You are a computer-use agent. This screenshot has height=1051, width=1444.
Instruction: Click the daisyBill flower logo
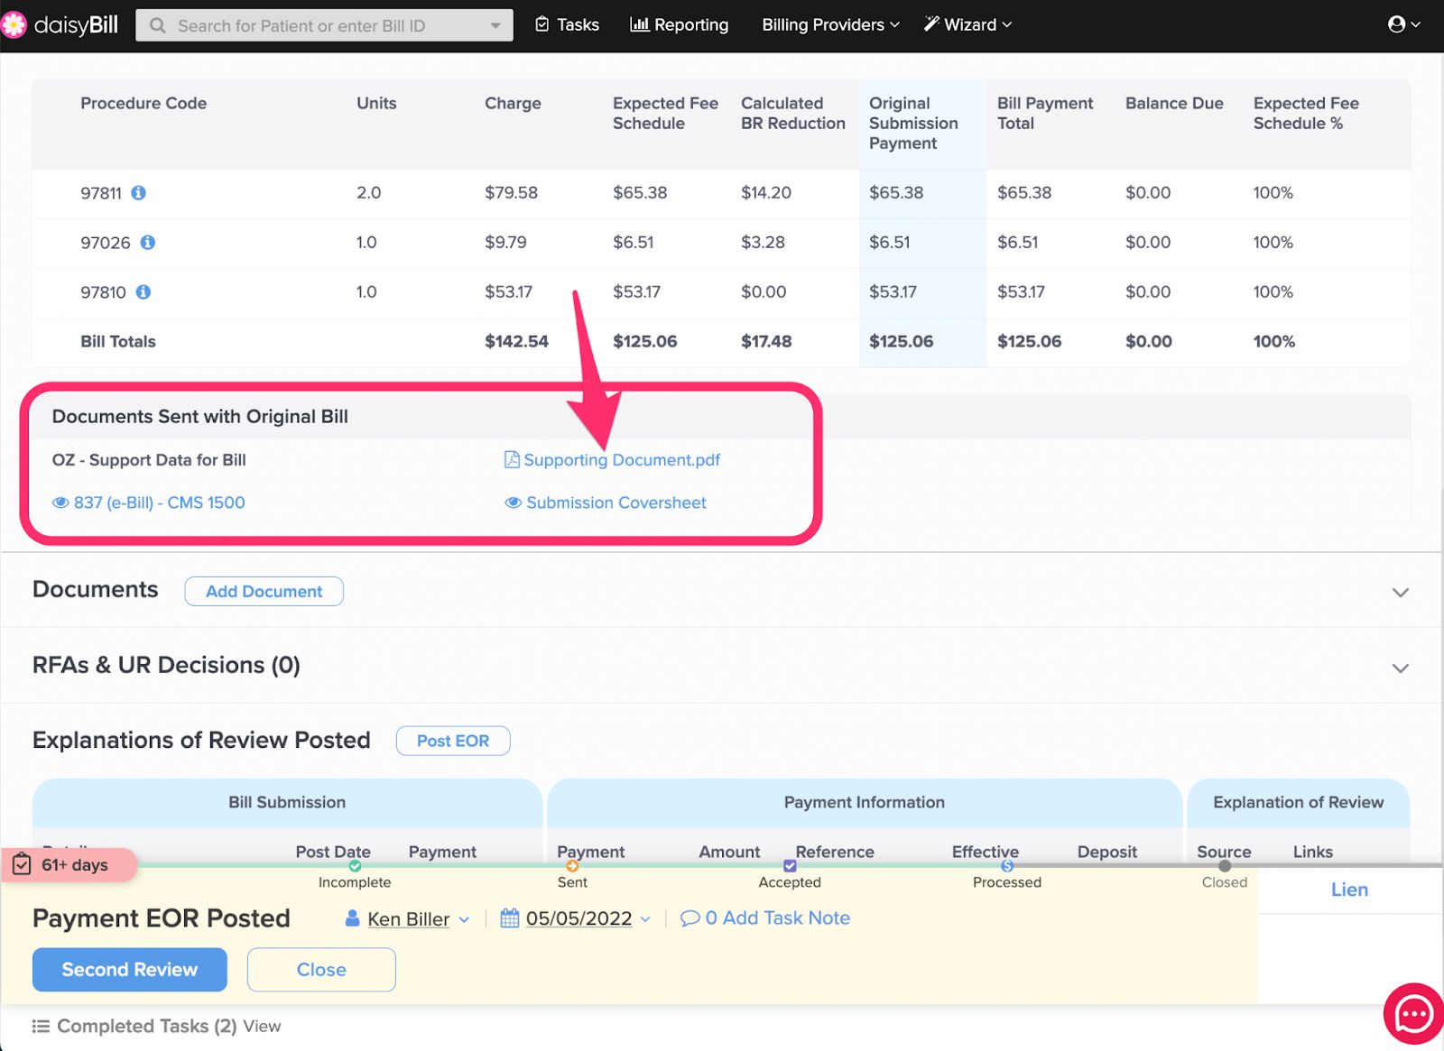pos(14,25)
